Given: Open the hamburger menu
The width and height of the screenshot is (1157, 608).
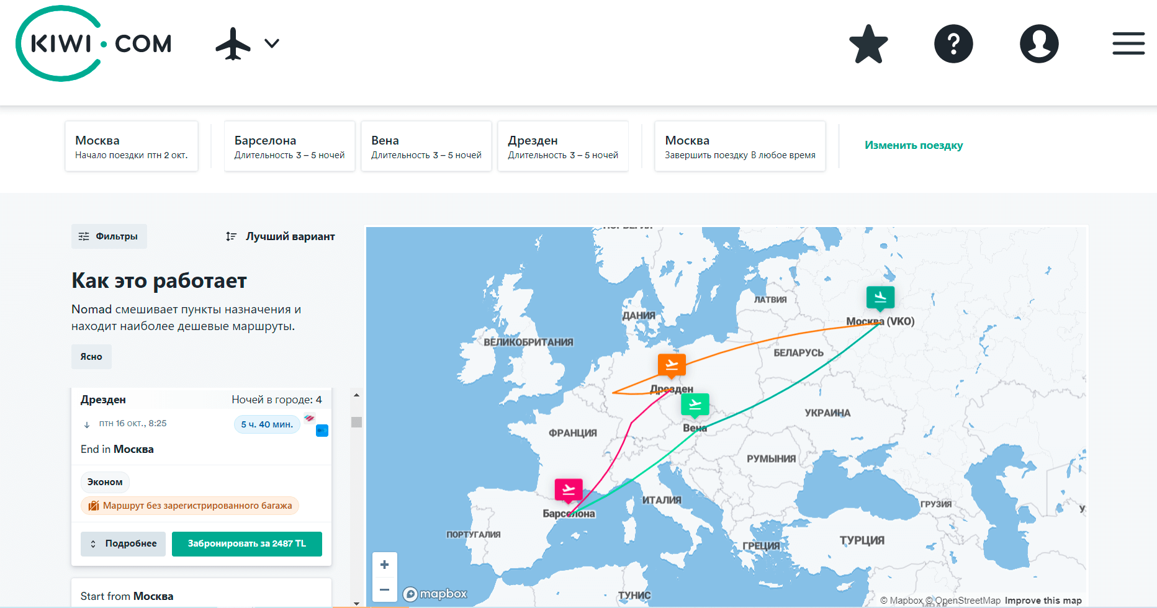Looking at the screenshot, I should 1128,44.
